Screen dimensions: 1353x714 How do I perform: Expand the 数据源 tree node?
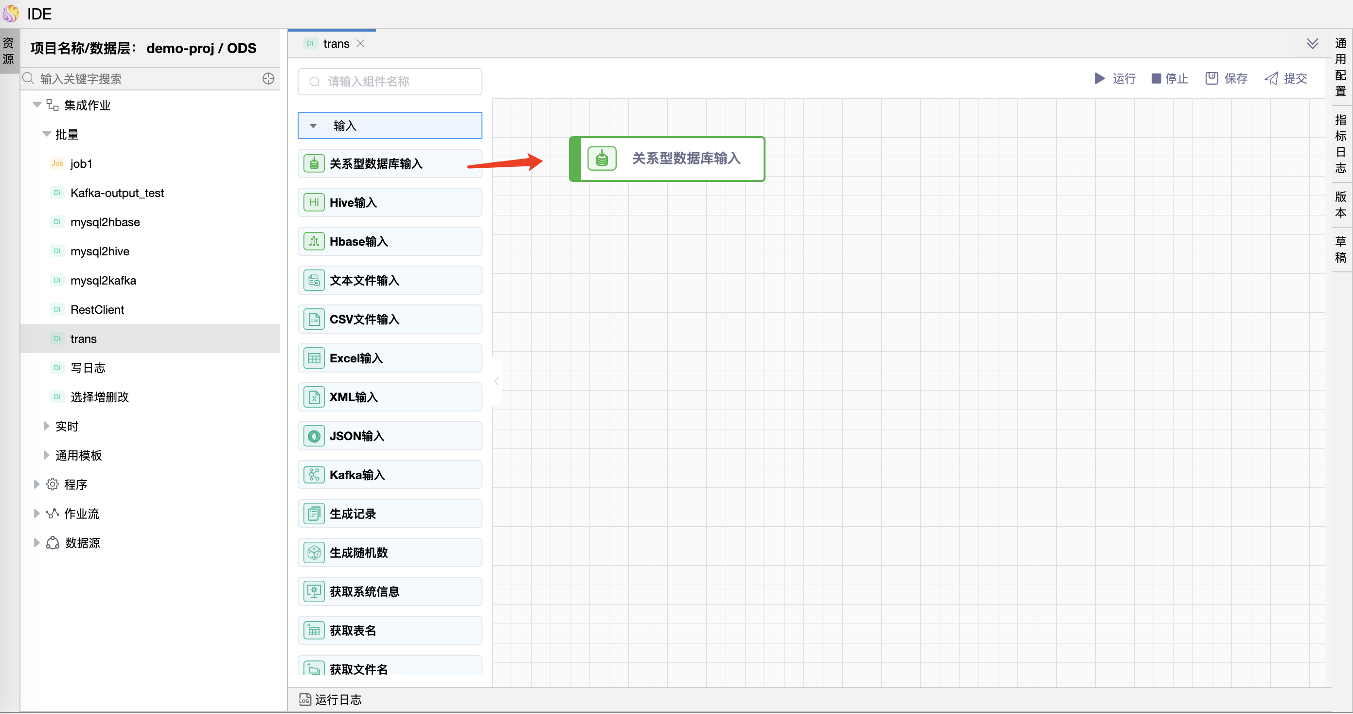(37, 543)
